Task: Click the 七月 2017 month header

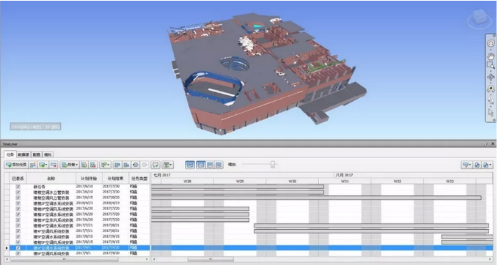Action: click(243, 175)
